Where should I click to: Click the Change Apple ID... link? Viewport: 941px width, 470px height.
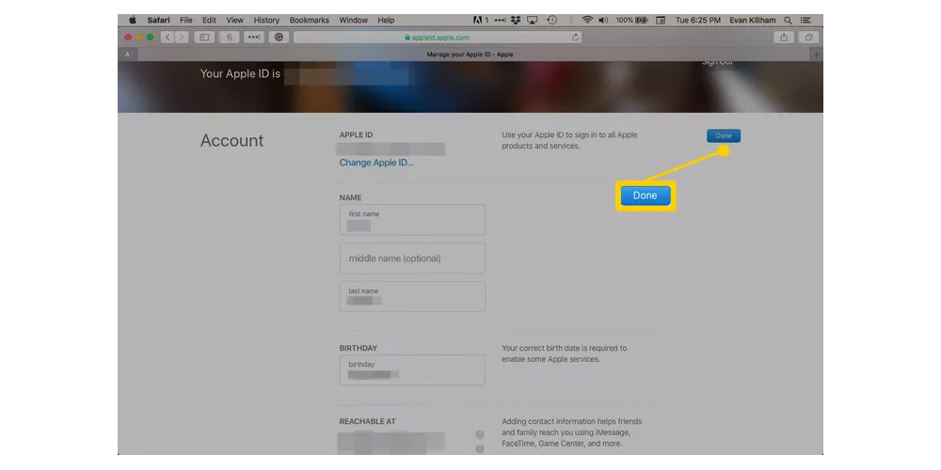coord(376,163)
